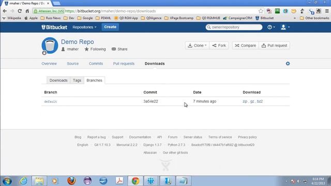The height and width of the screenshot is (186, 331).
Task: Open the Chrome menu icon
Action: tap(327, 11)
